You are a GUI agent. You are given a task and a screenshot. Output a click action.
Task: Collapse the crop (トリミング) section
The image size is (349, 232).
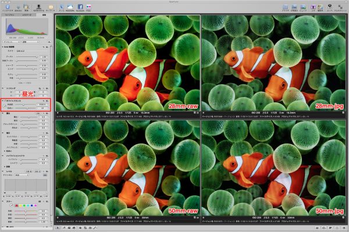click(x=2, y=88)
